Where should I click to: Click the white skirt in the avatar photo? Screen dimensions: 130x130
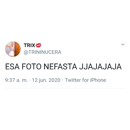(x=12, y=53)
